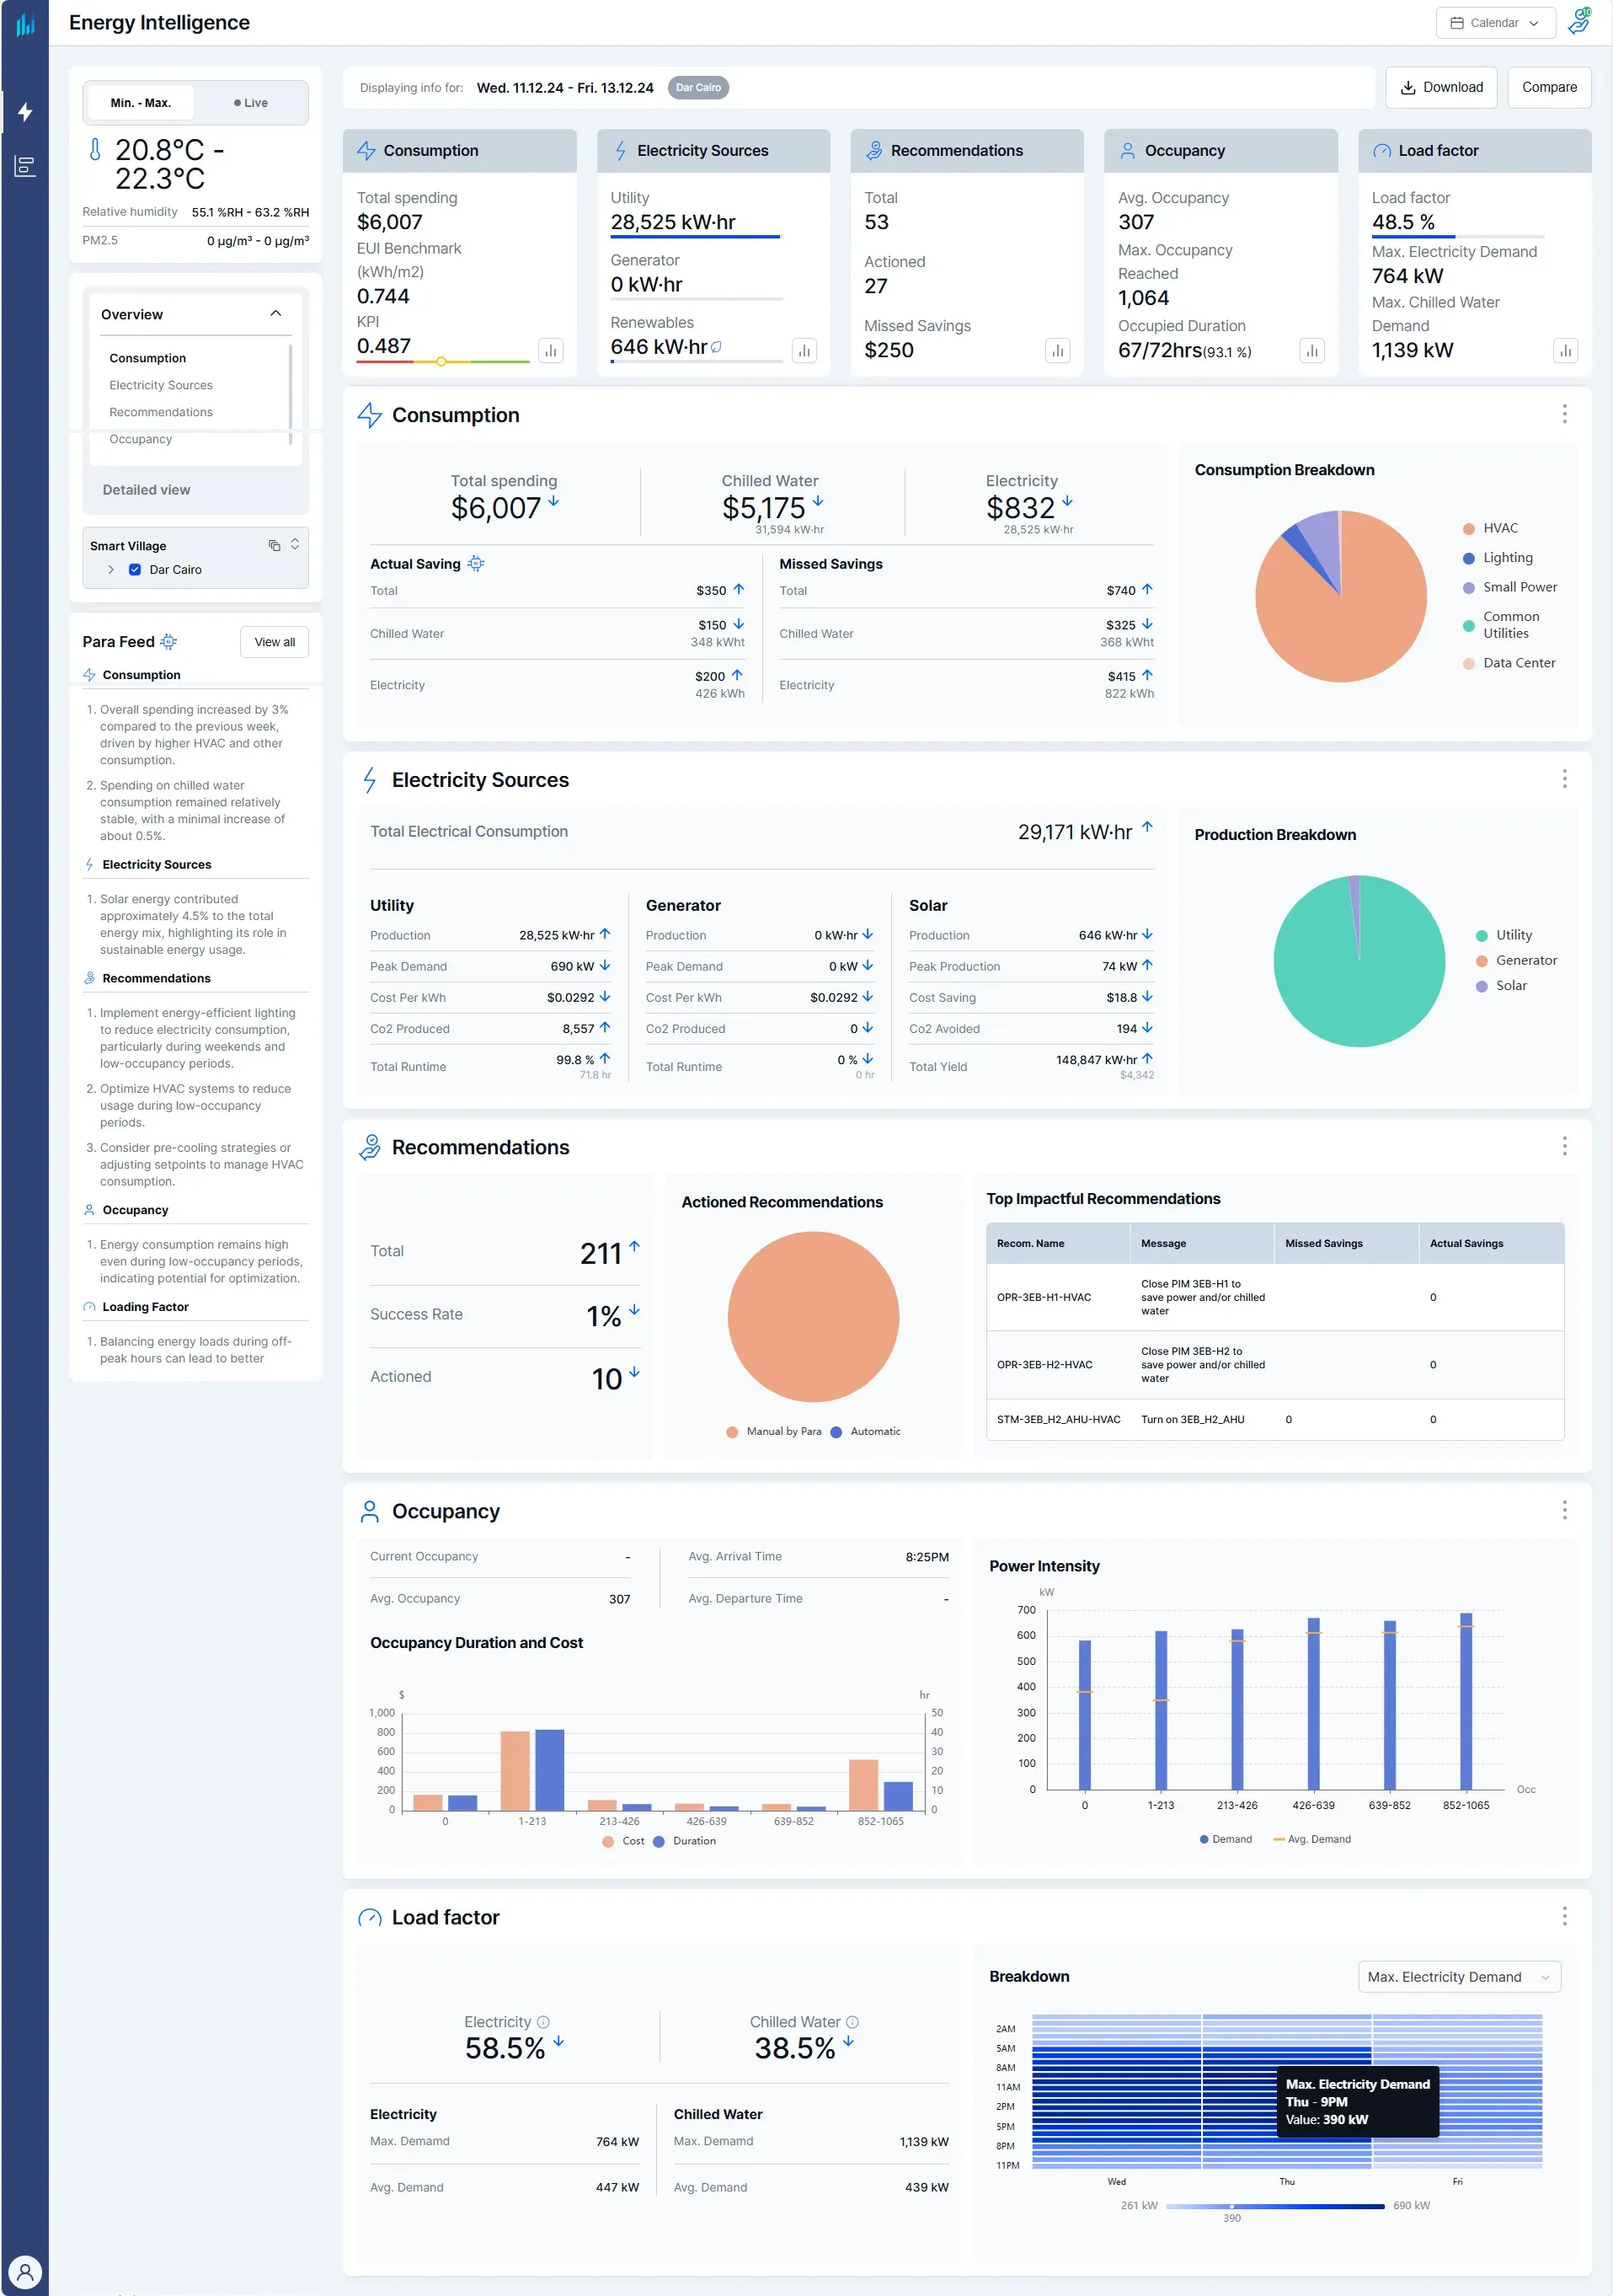Open the savings hand icon with badge 10
This screenshot has width=1613, height=2296.
point(1581,22)
